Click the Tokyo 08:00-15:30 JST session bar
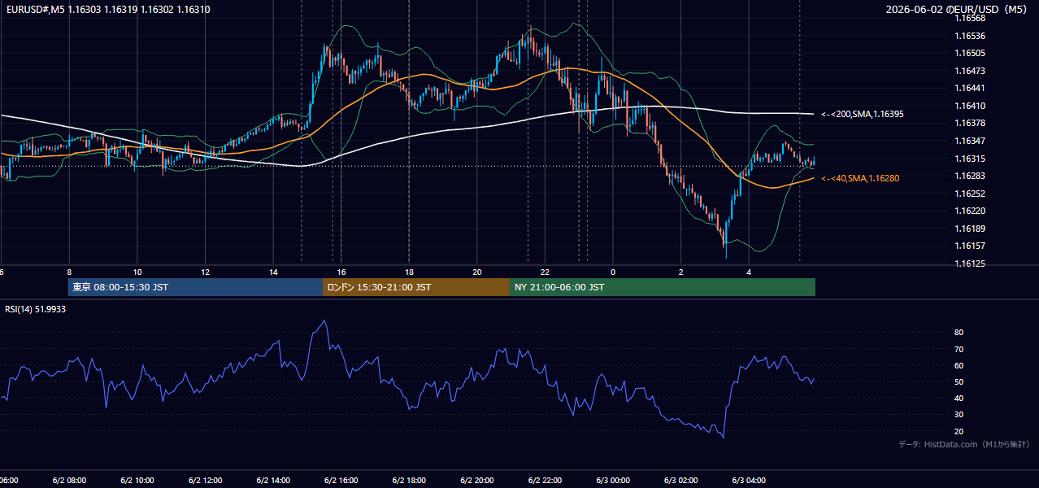 [x=195, y=287]
